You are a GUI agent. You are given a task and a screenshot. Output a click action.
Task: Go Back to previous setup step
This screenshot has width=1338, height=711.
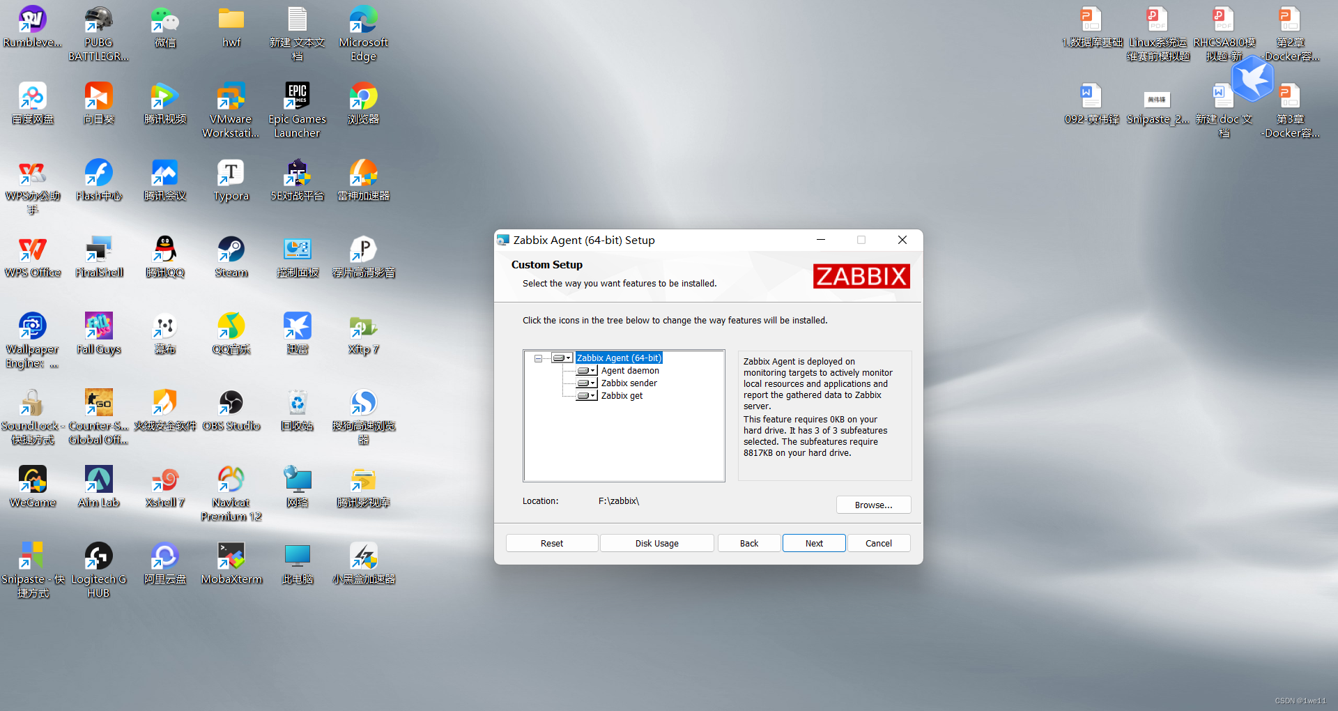click(x=749, y=543)
